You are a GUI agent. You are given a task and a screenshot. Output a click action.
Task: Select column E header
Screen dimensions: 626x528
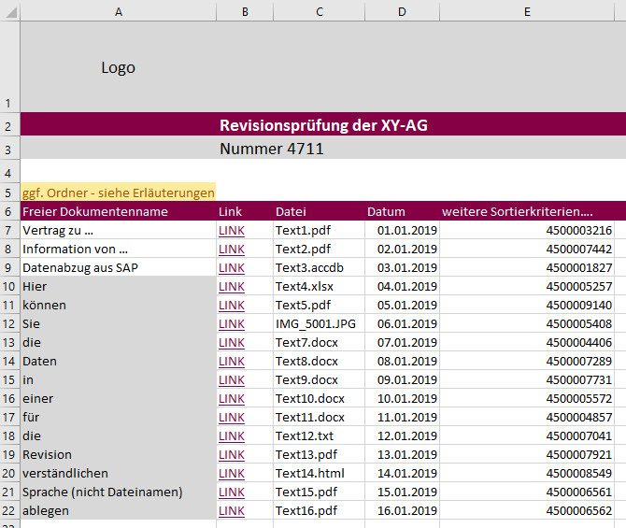[528, 10]
